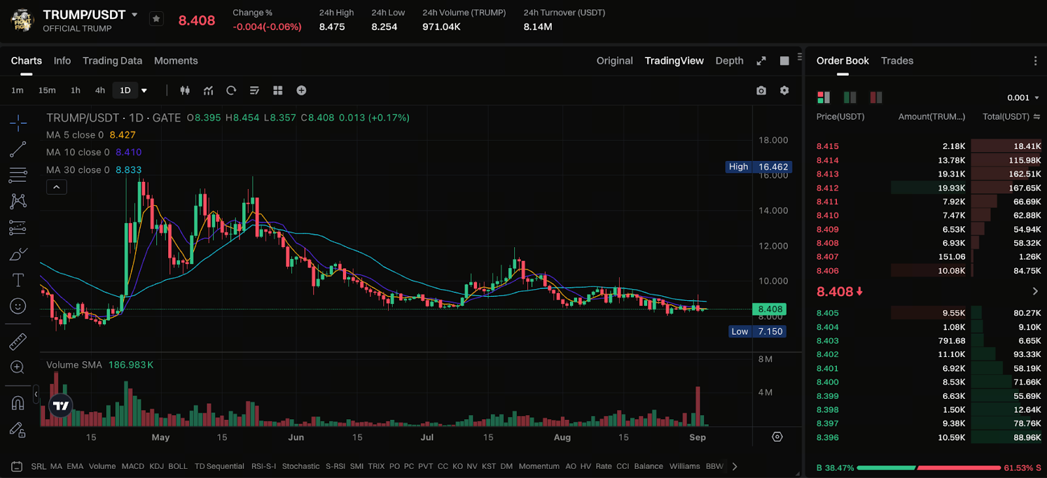Open the emoji icons tool
The image size is (1047, 478).
tap(18, 306)
